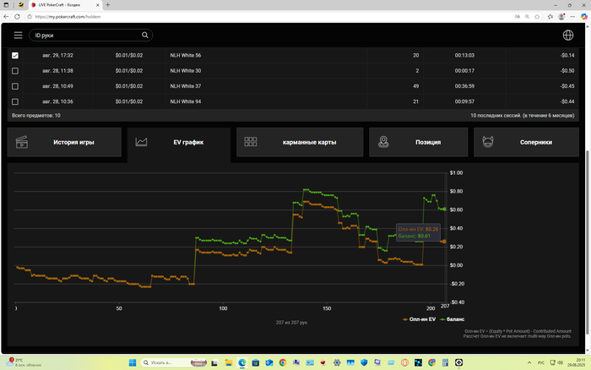
Task: Uncheck the авг. 29, 17:32 session checkbox
Action: tap(15, 56)
